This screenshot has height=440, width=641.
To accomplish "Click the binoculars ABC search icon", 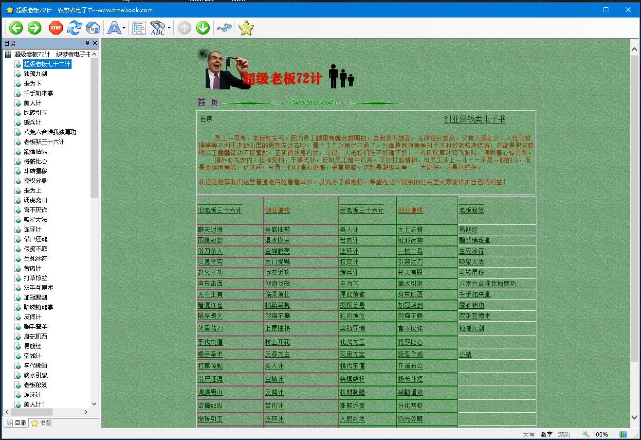I will click(x=158, y=28).
